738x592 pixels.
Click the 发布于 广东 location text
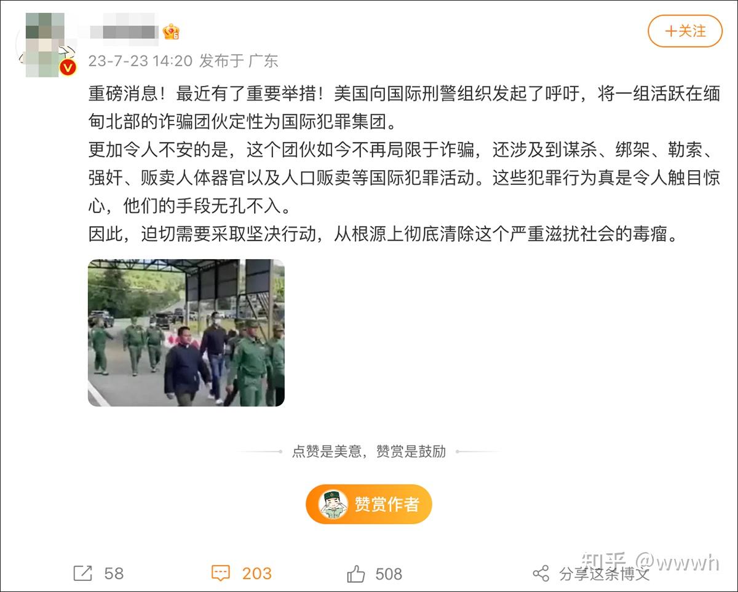pyautogui.click(x=239, y=61)
